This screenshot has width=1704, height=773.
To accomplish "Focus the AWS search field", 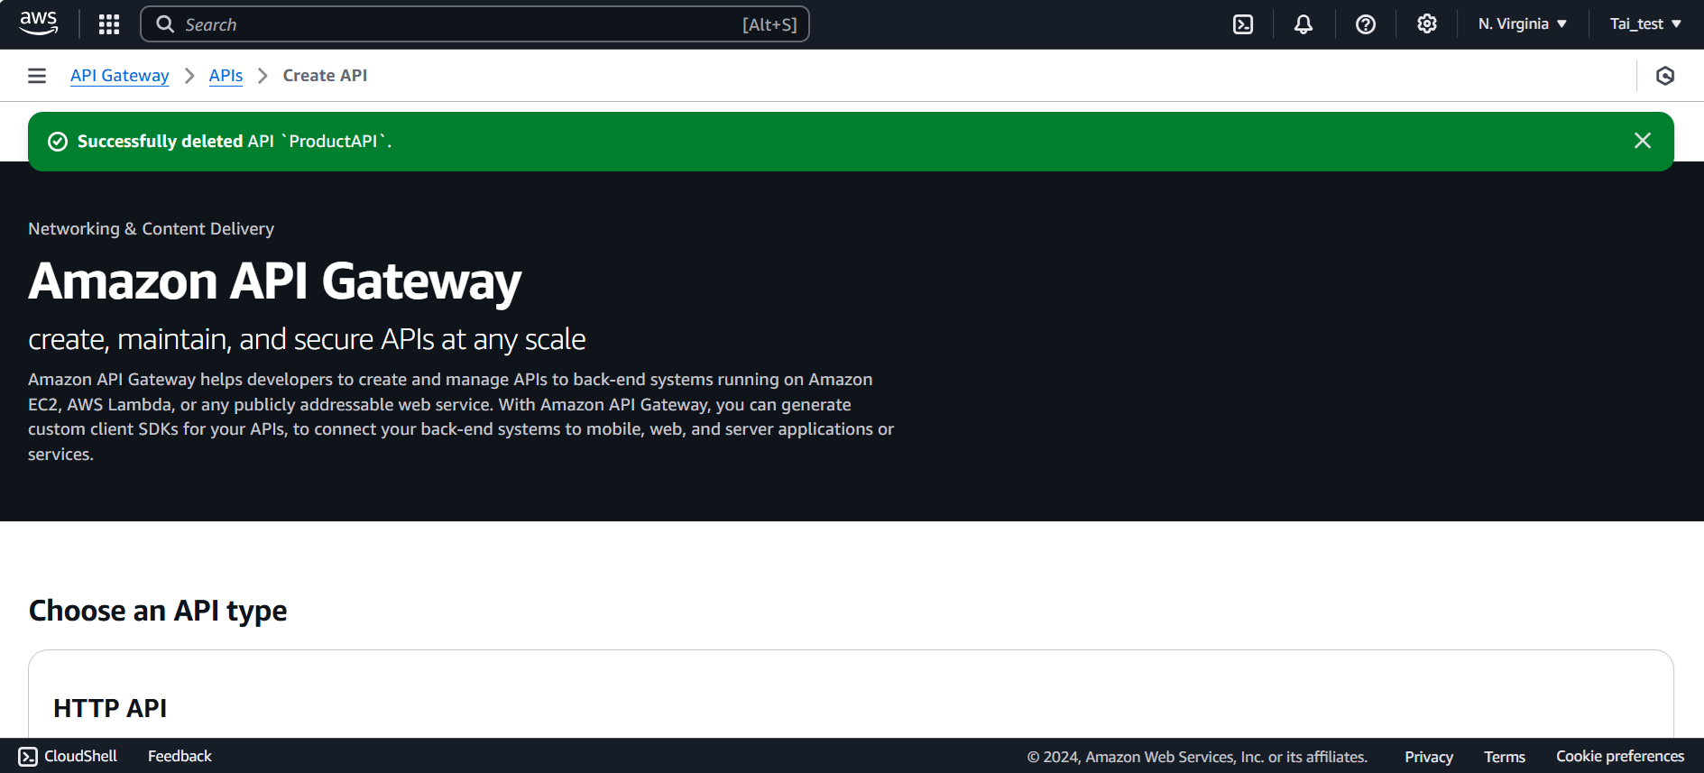I will point(474,24).
